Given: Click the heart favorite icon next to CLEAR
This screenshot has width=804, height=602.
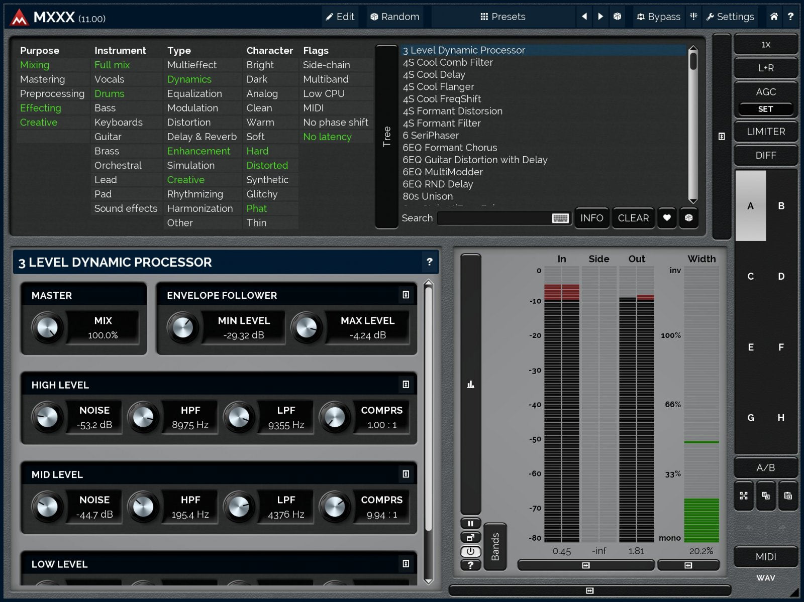Looking at the screenshot, I should click(x=666, y=218).
